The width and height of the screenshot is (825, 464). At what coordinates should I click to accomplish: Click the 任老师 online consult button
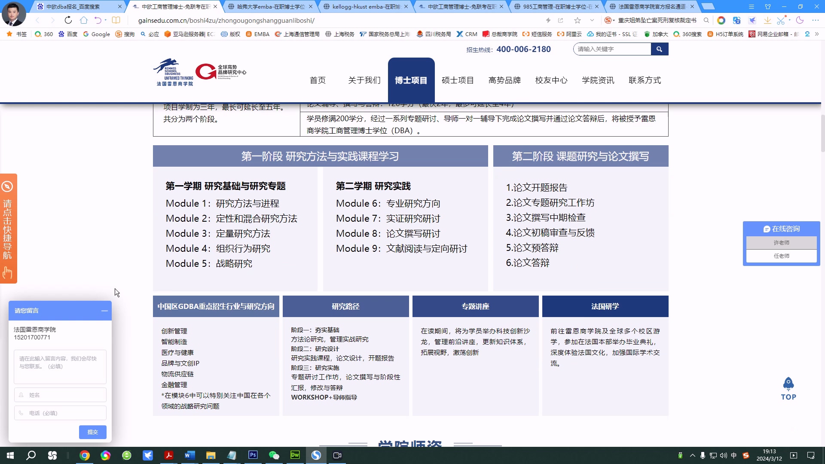tap(781, 256)
